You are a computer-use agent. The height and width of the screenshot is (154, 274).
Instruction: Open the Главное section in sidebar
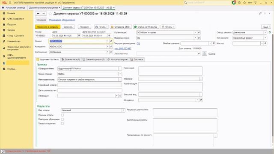click(11, 13)
